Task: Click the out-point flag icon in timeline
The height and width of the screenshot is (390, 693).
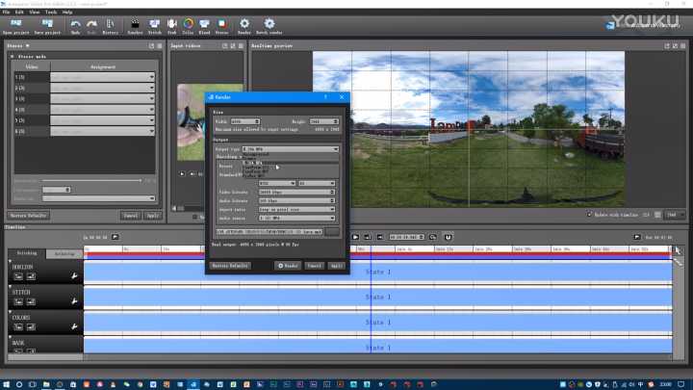Action: [637, 237]
